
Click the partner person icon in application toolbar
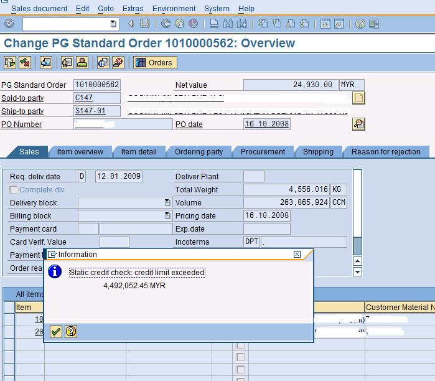(82, 62)
